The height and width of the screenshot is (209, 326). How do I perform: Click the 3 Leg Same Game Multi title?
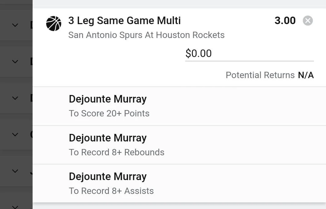click(x=124, y=21)
